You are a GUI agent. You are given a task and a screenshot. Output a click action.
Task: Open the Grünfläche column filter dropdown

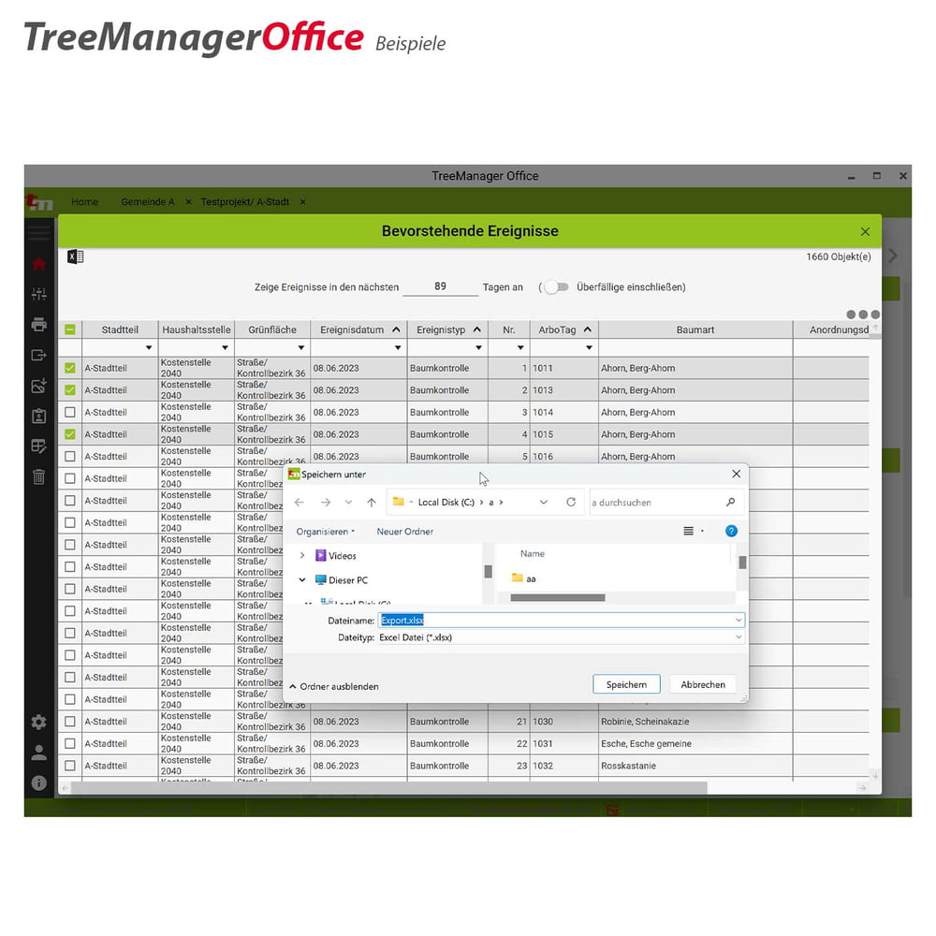pos(301,348)
